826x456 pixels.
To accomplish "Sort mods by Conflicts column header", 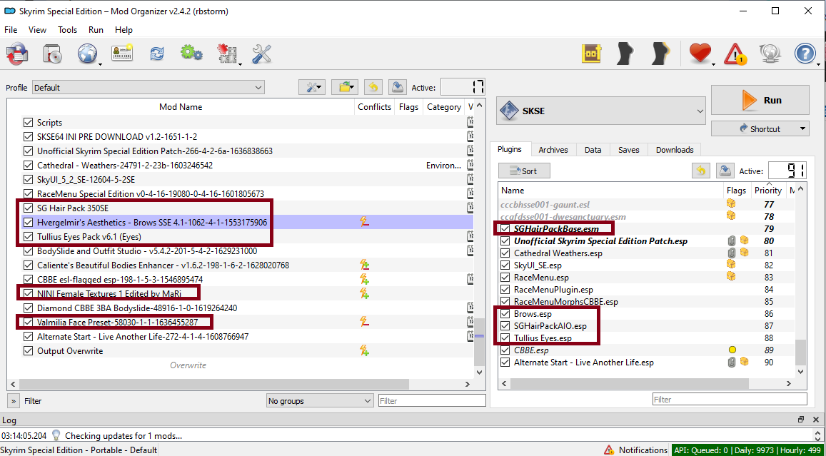I will click(x=375, y=107).
